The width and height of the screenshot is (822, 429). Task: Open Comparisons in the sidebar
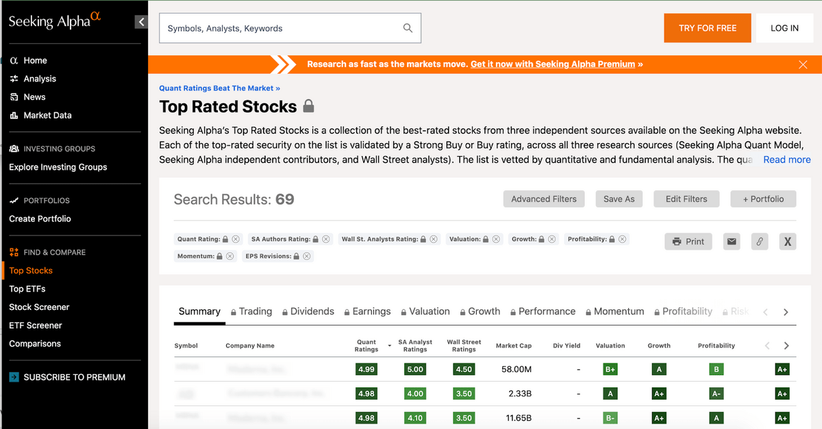35,343
